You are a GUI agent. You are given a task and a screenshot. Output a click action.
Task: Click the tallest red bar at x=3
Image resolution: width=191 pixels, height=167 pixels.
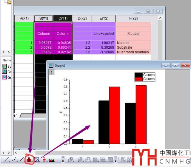141,115
